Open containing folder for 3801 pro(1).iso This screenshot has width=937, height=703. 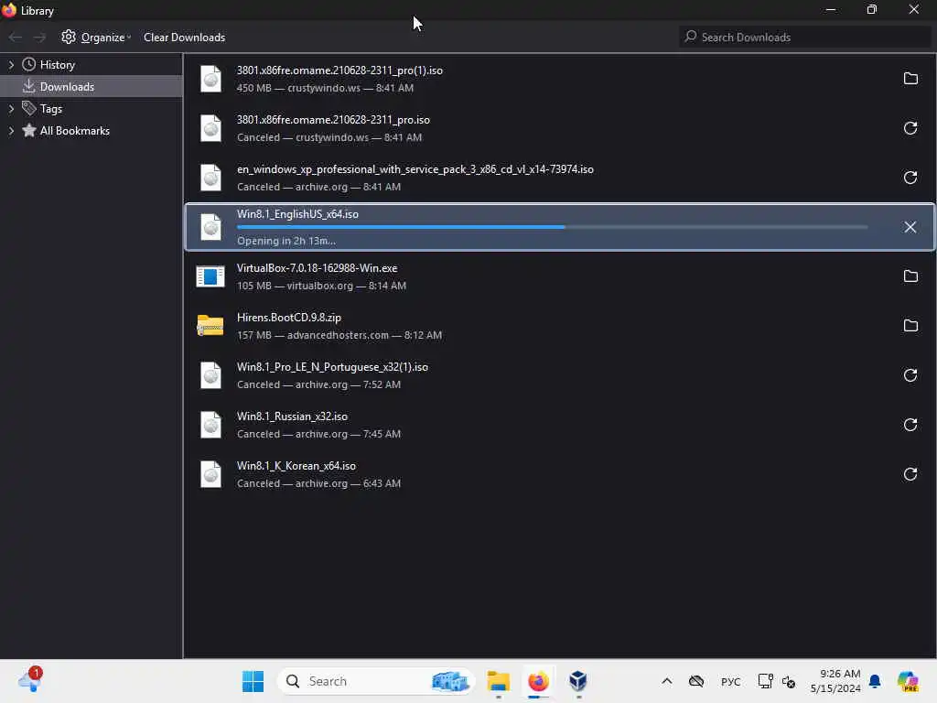point(910,79)
